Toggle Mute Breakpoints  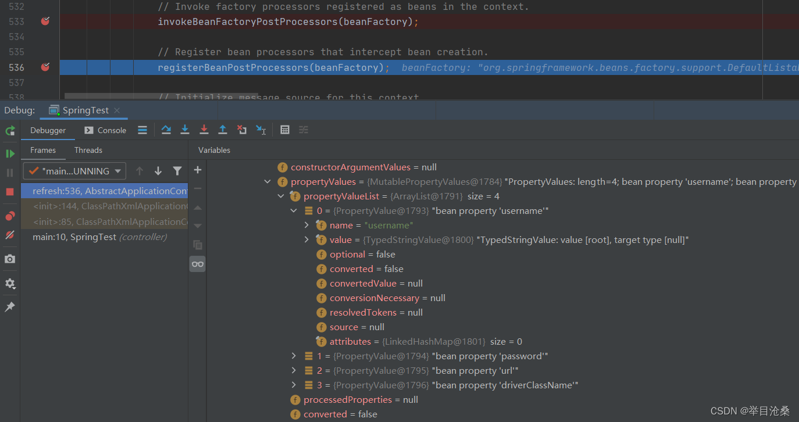tap(10, 235)
